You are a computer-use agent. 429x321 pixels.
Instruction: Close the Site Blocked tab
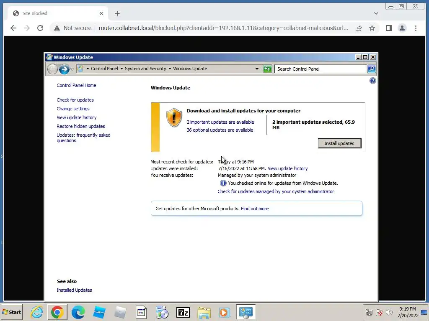[101, 13]
